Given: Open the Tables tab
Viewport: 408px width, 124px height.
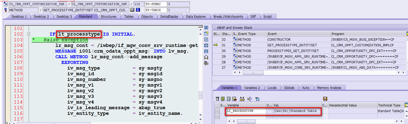Looking at the screenshot, I should 129,16.
